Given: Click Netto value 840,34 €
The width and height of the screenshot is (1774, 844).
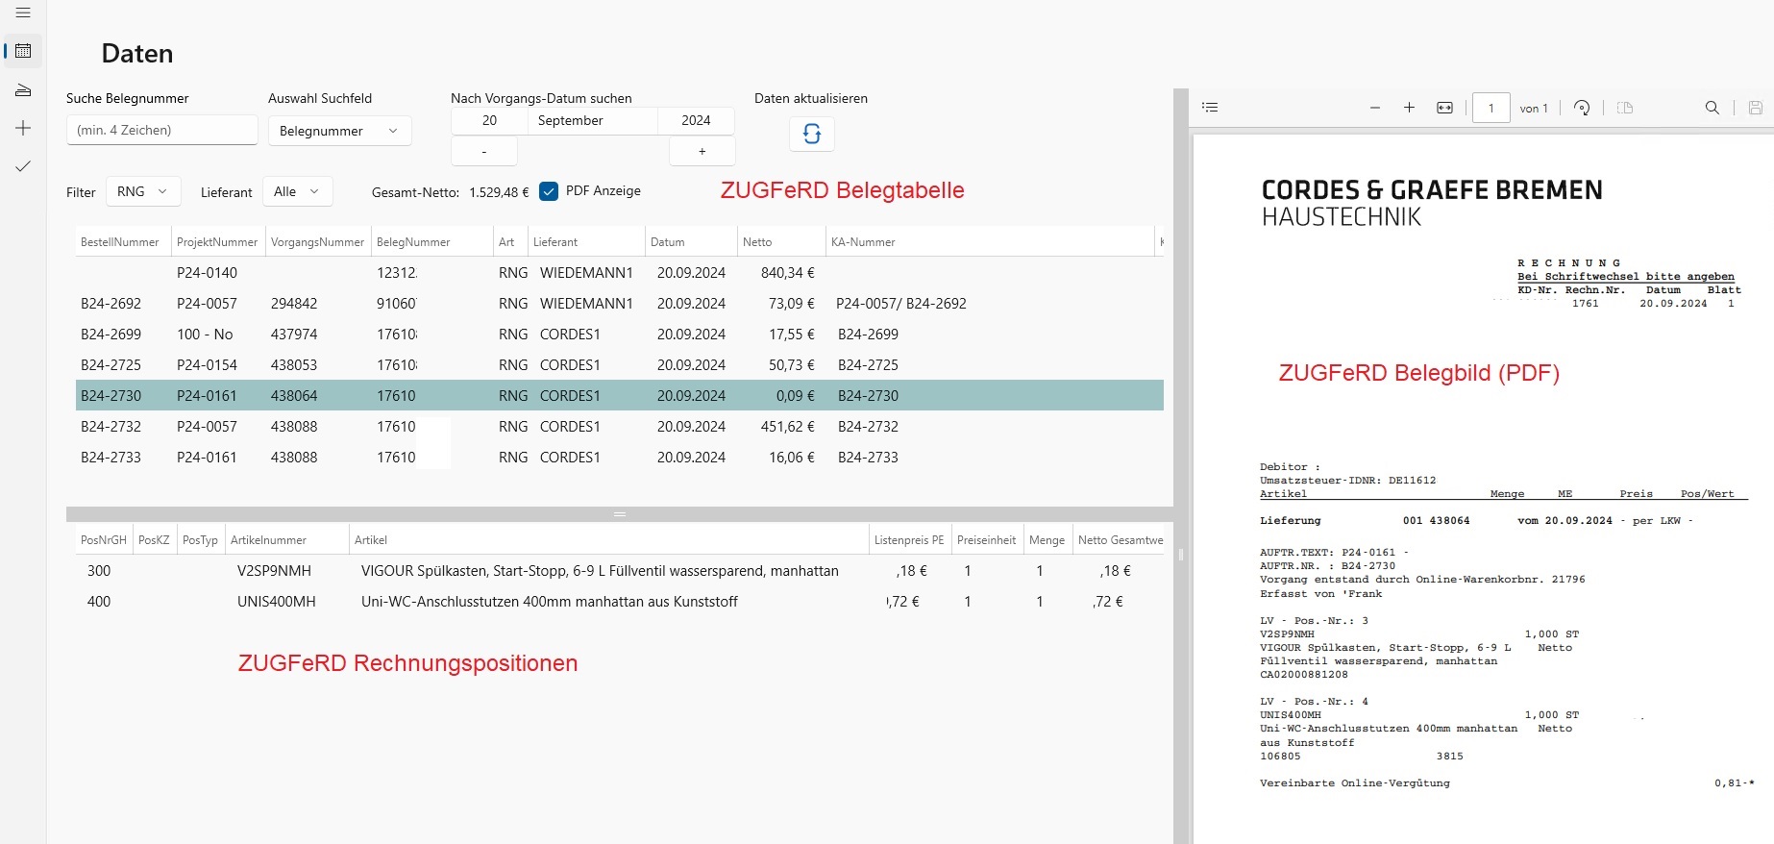Looking at the screenshot, I should tap(787, 273).
